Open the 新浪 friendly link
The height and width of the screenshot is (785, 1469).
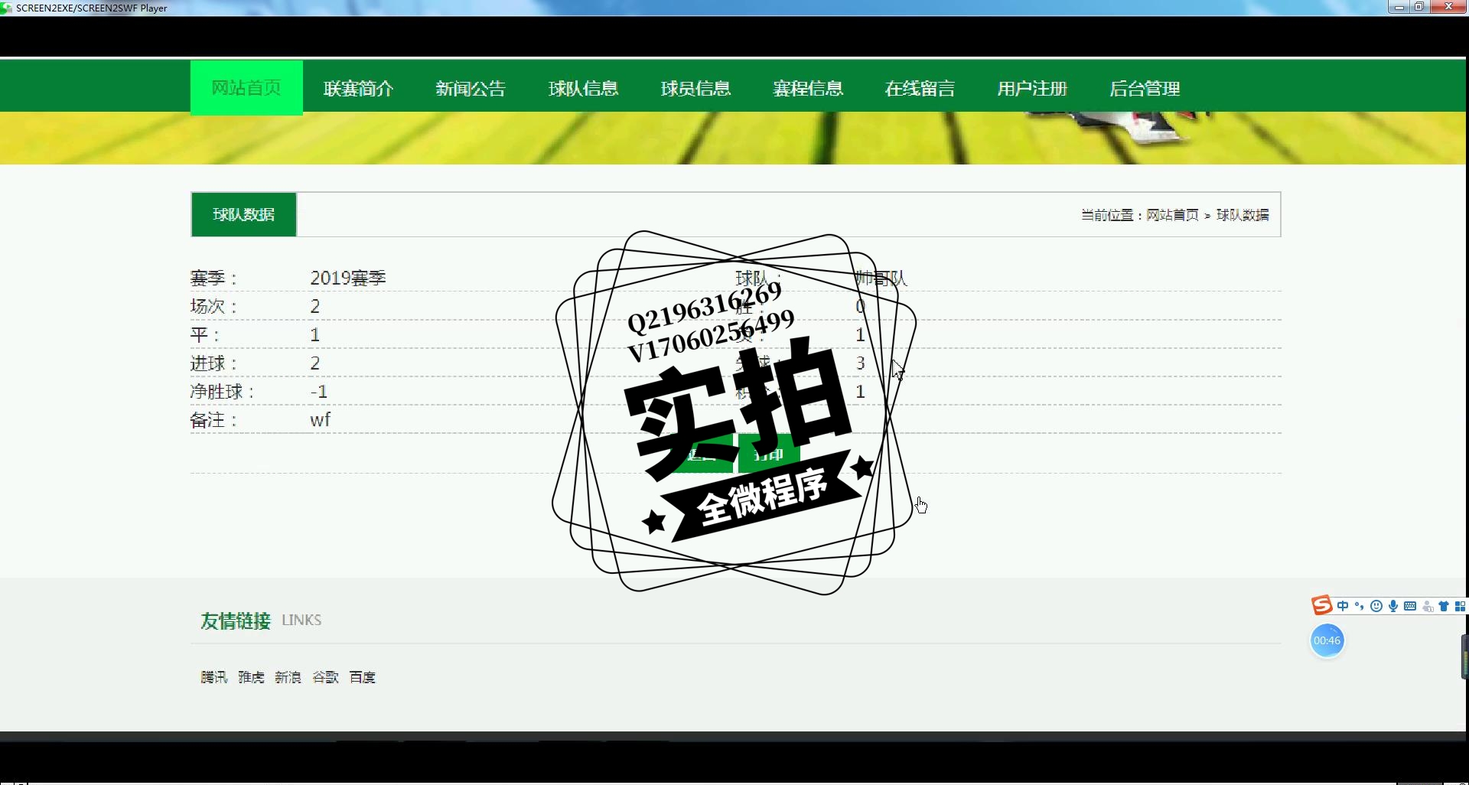click(288, 677)
